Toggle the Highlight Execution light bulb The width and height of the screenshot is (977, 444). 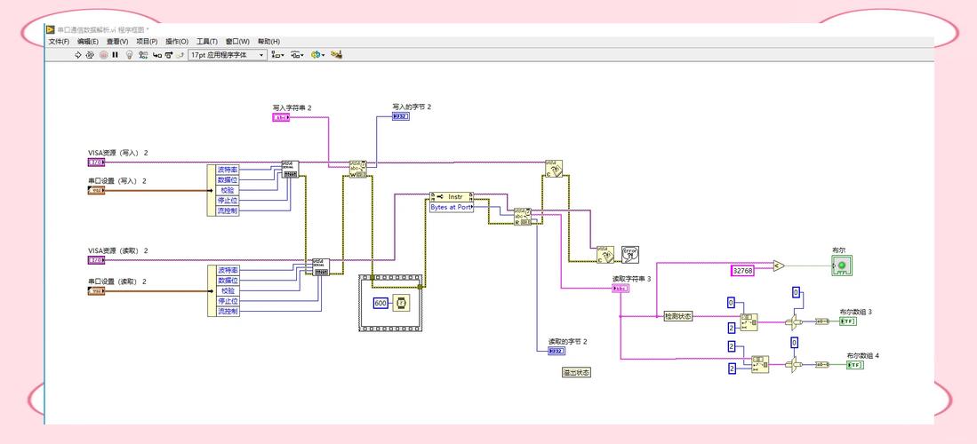pos(130,55)
